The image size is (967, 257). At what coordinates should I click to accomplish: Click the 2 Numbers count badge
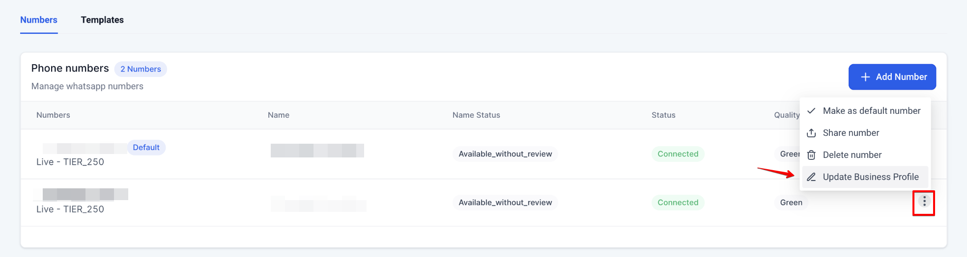[141, 69]
